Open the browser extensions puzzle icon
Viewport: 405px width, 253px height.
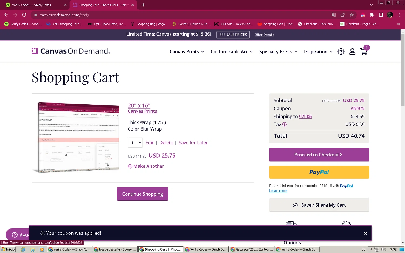372,15
